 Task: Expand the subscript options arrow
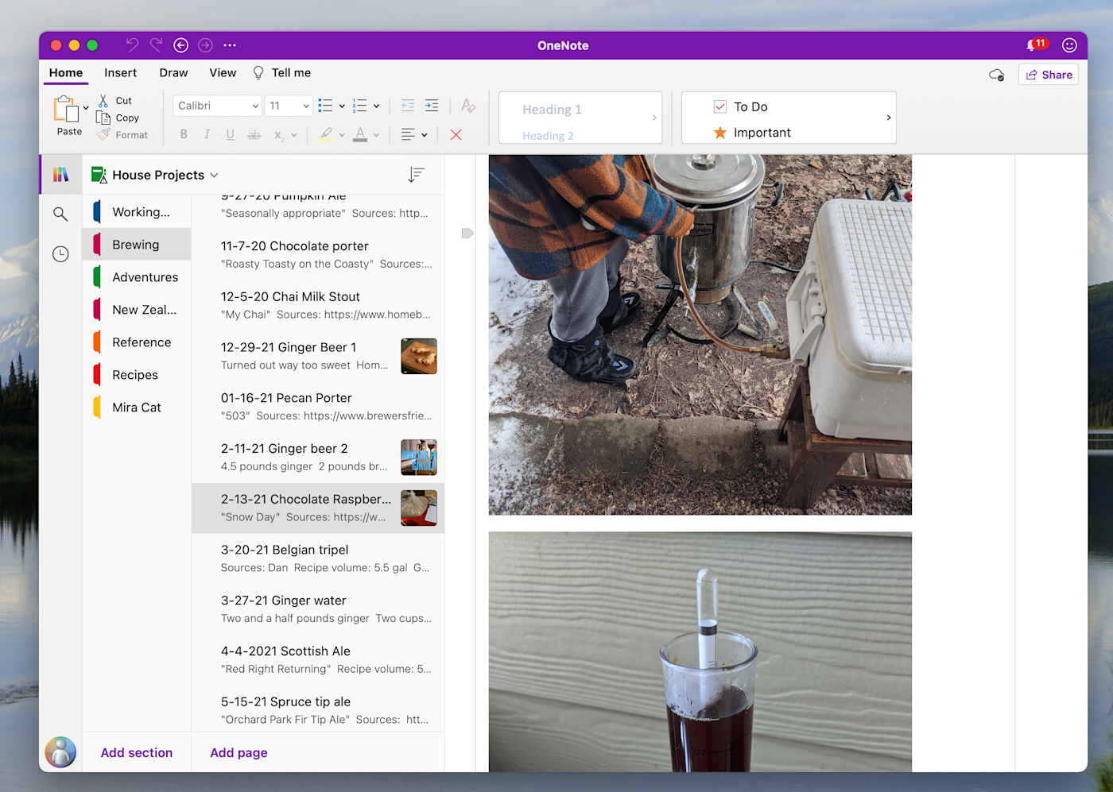[x=294, y=135]
